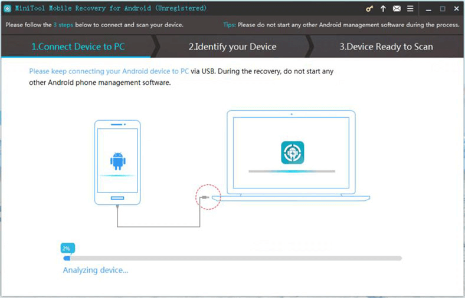465x298 pixels.
Task: Click the 2% progress bubble
Action: point(68,249)
